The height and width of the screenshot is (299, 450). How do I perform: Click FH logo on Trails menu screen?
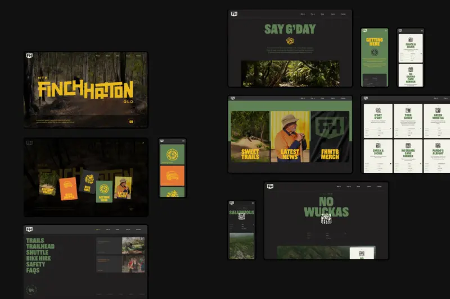click(x=29, y=229)
